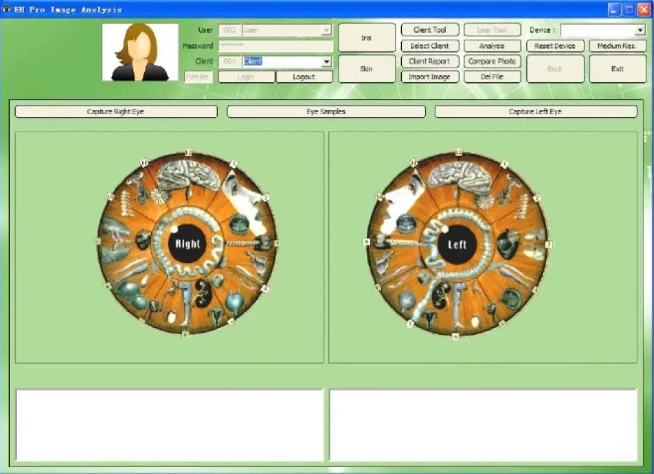The height and width of the screenshot is (474, 654).
Task: Click the right white text box
Action: pos(483,425)
